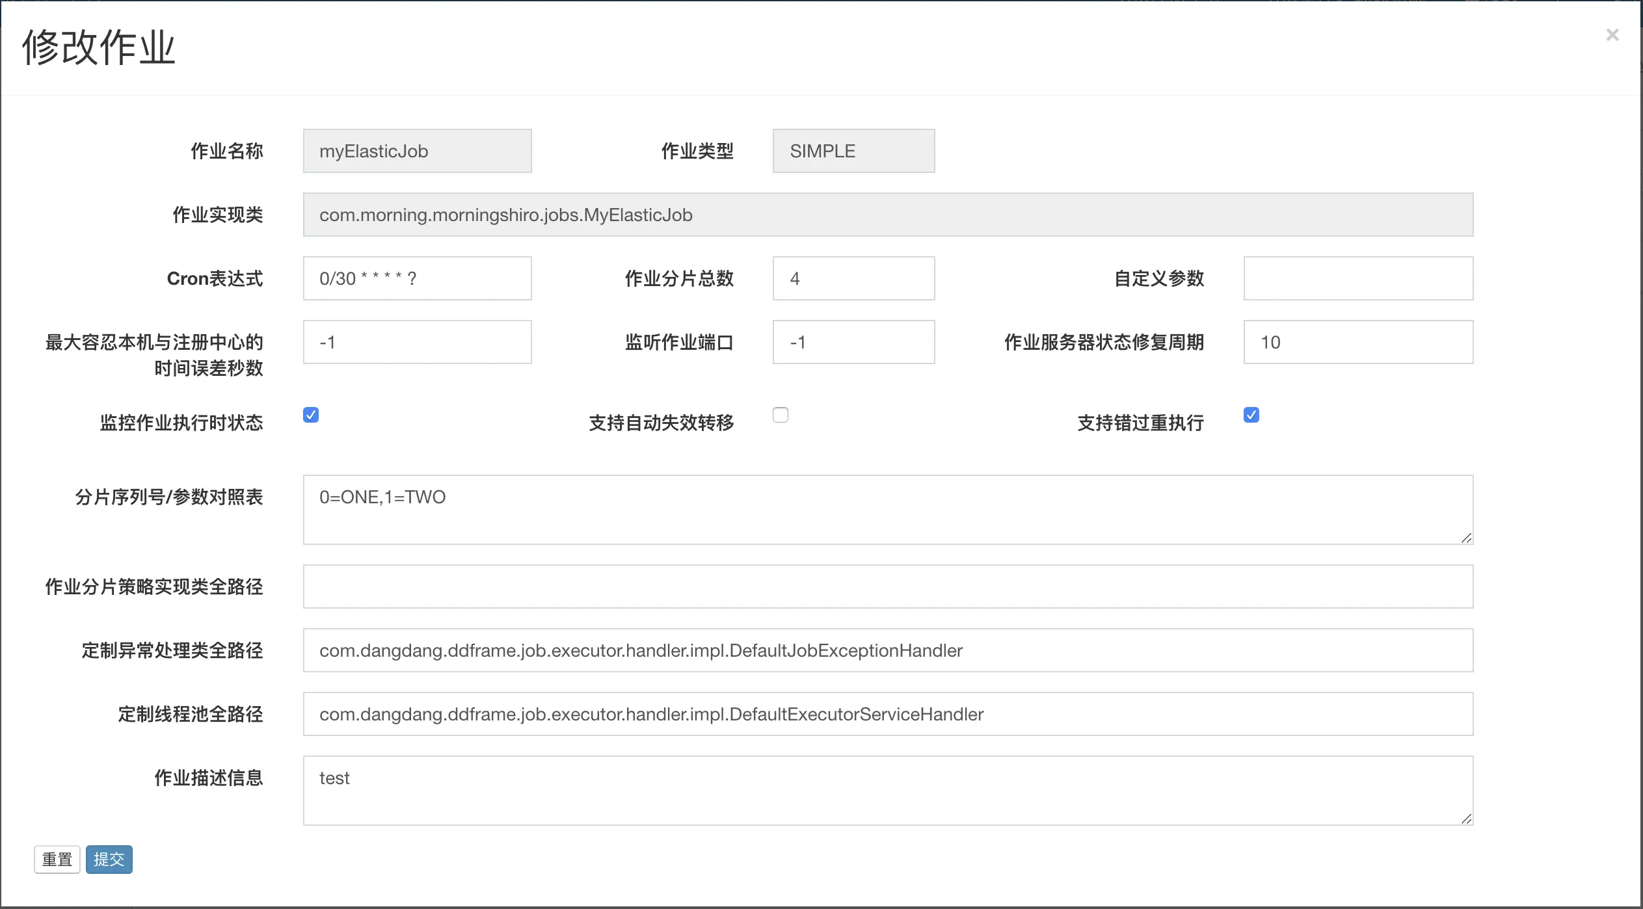Click empty 作业分片策略实现类全路径 field
The height and width of the screenshot is (909, 1643).
click(x=888, y=586)
